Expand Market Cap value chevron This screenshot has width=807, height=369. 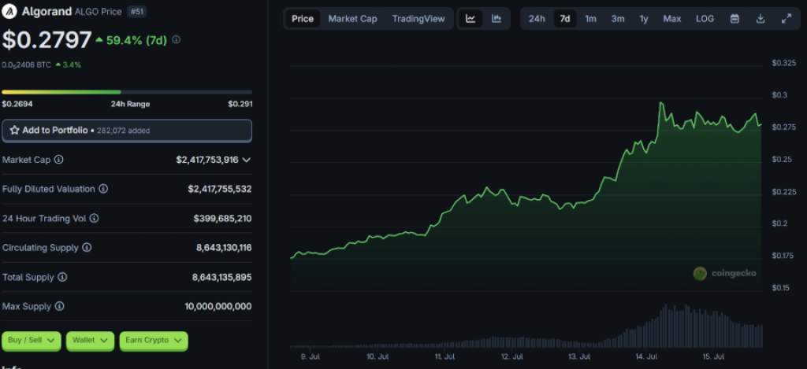tap(247, 160)
